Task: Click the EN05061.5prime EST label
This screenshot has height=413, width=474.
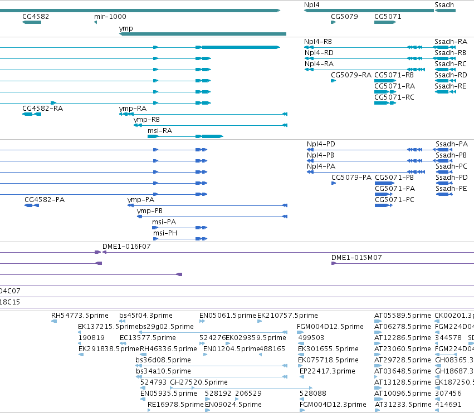Action: [228, 316]
